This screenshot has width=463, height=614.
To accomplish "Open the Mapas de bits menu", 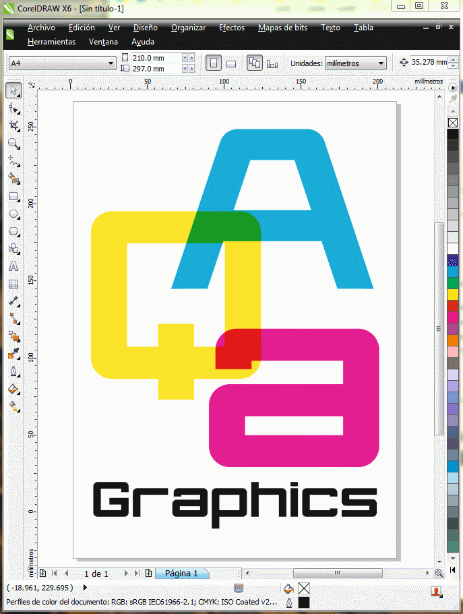I will click(282, 28).
